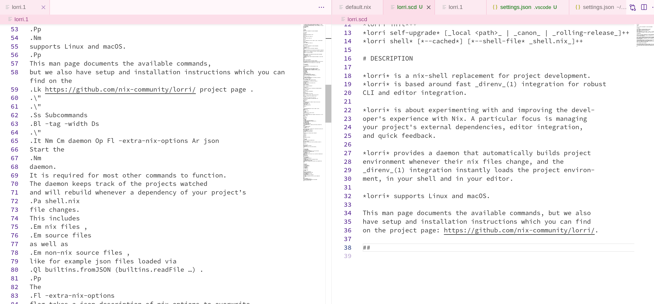Click the JSON braces icon on user settings tab

point(578,7)
